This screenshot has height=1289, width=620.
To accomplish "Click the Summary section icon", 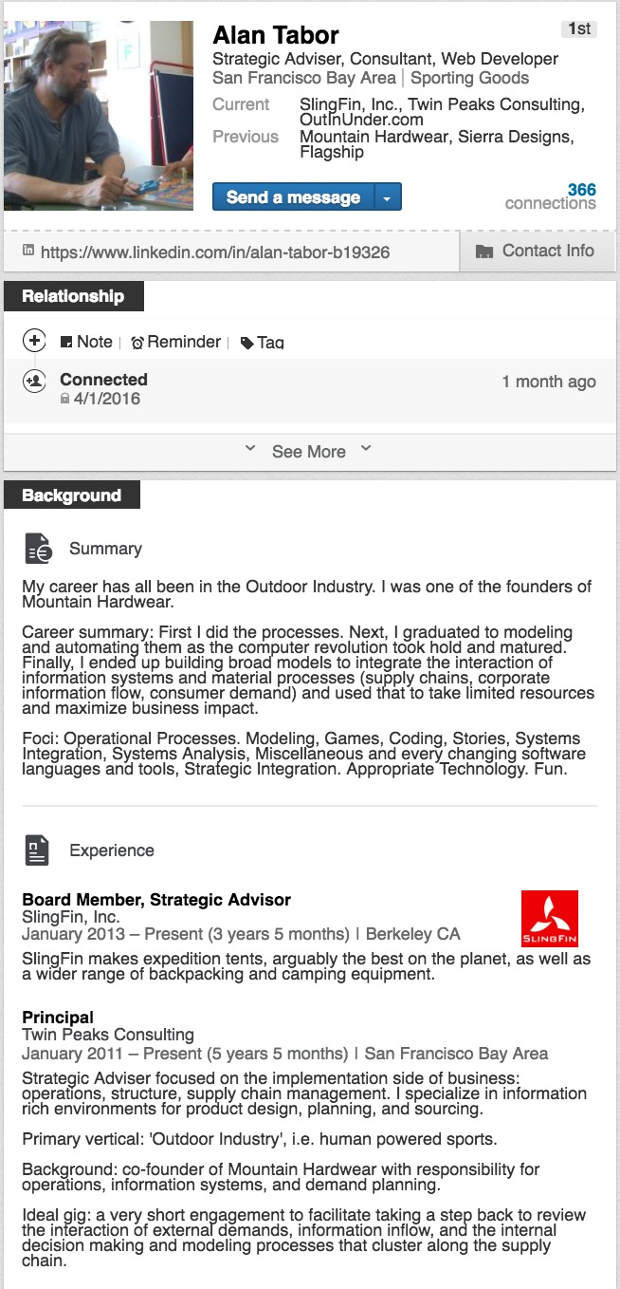I will click(38, 549).
